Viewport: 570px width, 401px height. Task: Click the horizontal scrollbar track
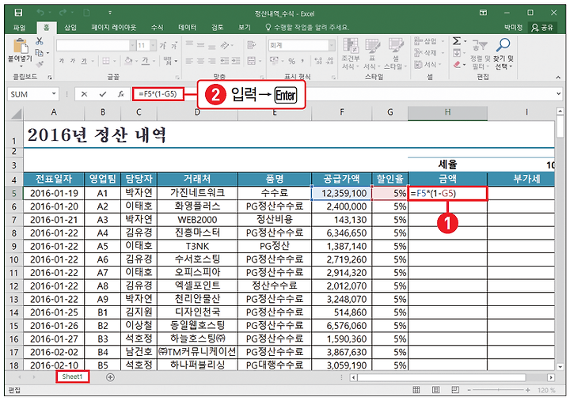coord(453,377)
